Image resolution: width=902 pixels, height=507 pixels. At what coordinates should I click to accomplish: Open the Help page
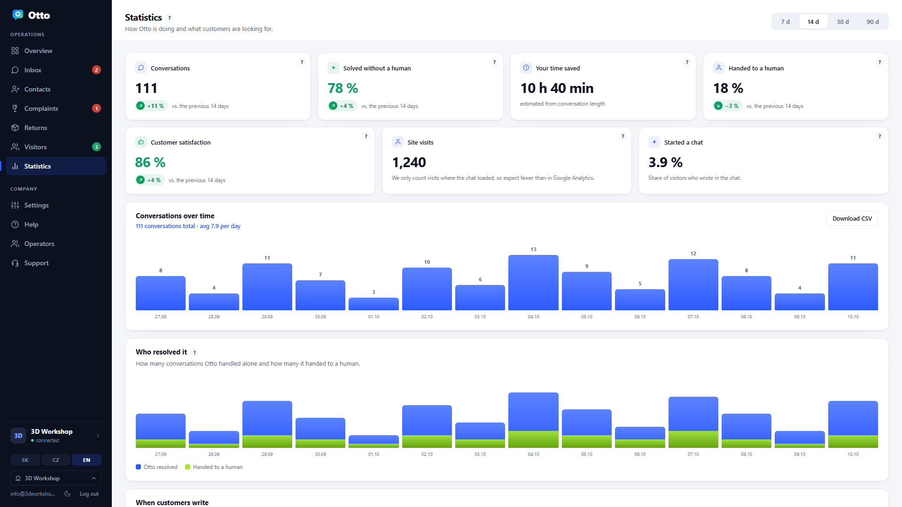point(56,224)
